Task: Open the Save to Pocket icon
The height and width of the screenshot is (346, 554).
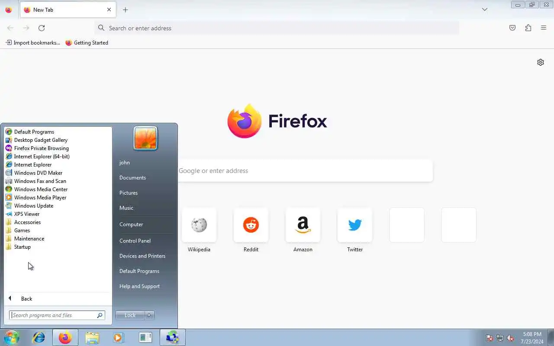Action: [512, 28]
